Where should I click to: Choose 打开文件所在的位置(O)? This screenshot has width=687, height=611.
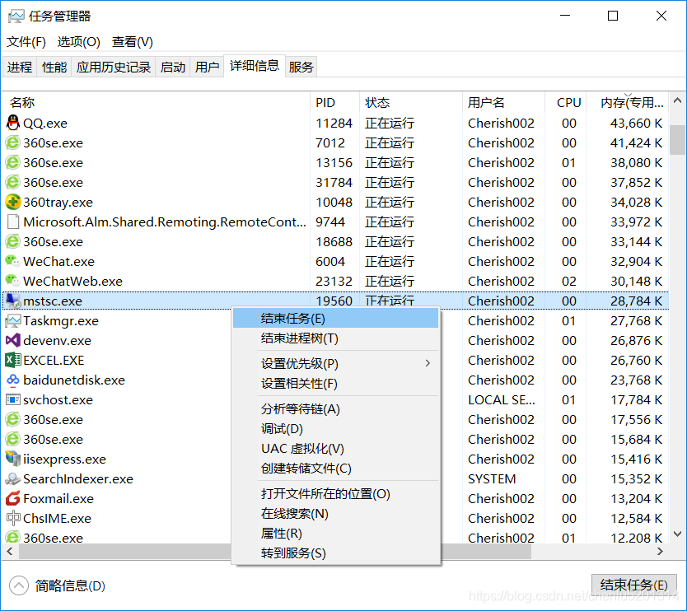[x=335, y=493]
